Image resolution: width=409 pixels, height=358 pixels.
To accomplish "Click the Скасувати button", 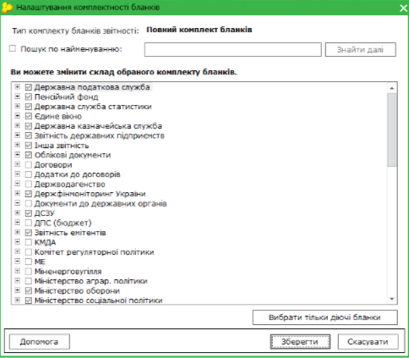I will [x=368, y=342].
